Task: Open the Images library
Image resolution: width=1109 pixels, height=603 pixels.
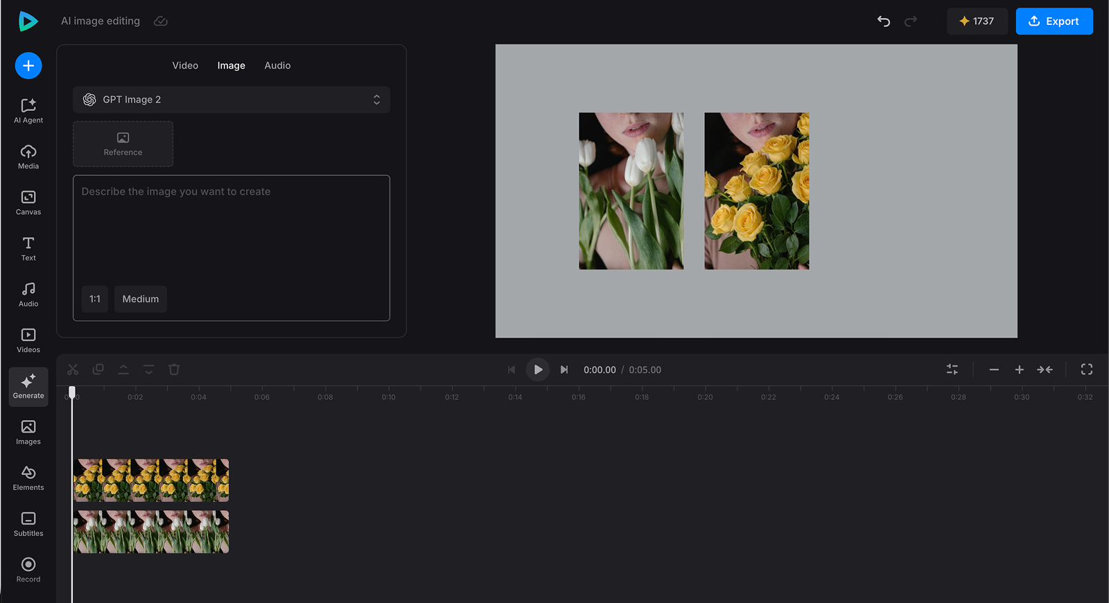Action: pos(28,432)
